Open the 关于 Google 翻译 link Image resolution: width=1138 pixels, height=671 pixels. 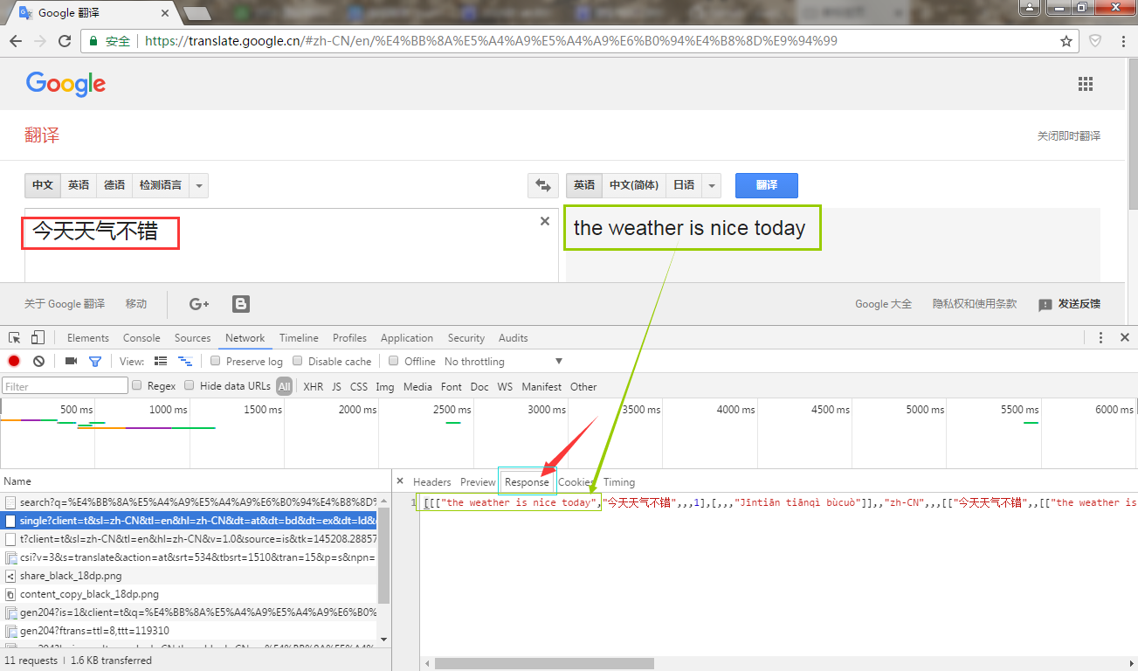(65, 304)
